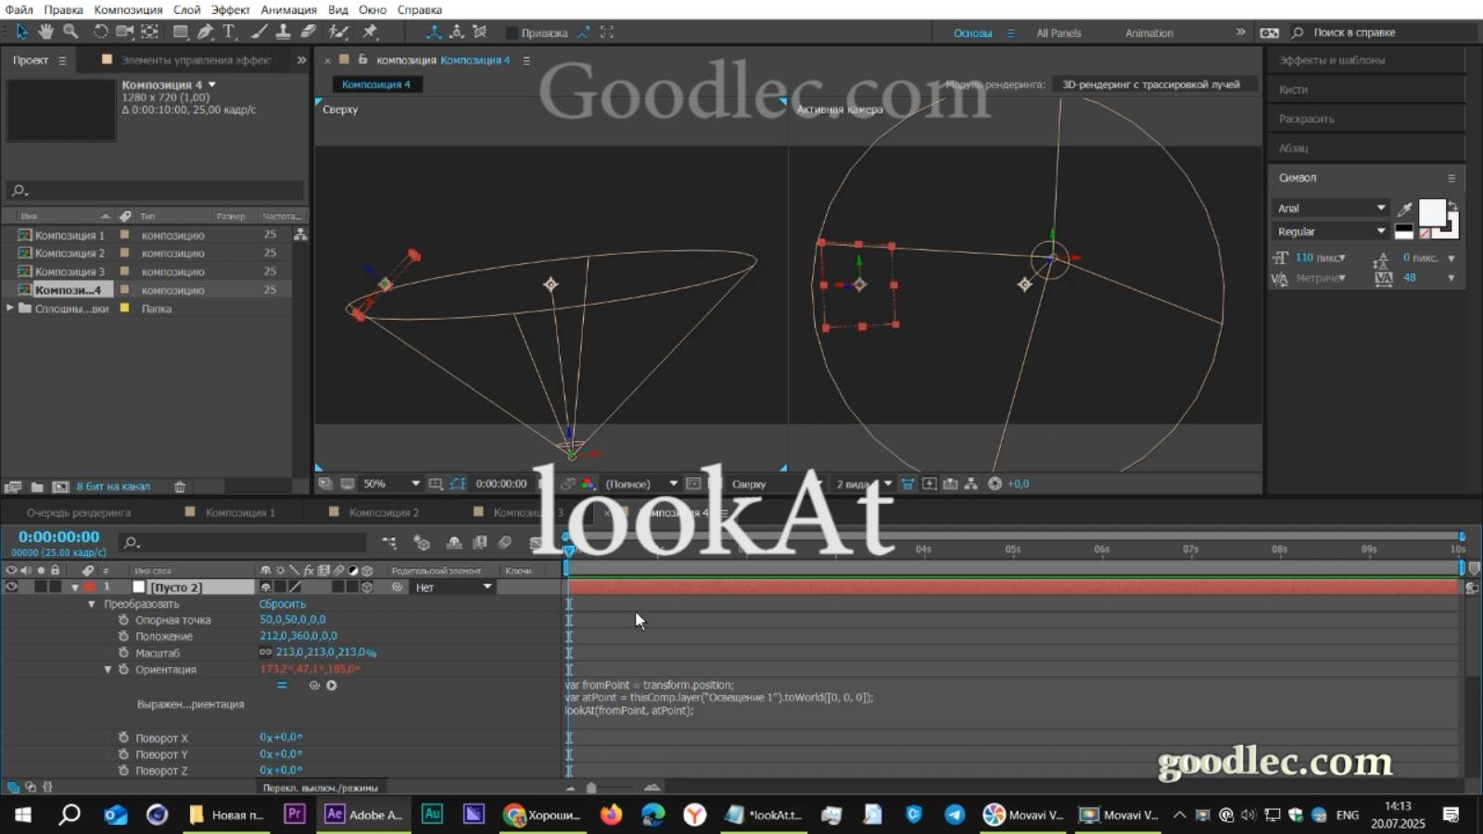Open the Анимация menu
This screenshot has height=834, width=1483.
click(x=287, y=9)
